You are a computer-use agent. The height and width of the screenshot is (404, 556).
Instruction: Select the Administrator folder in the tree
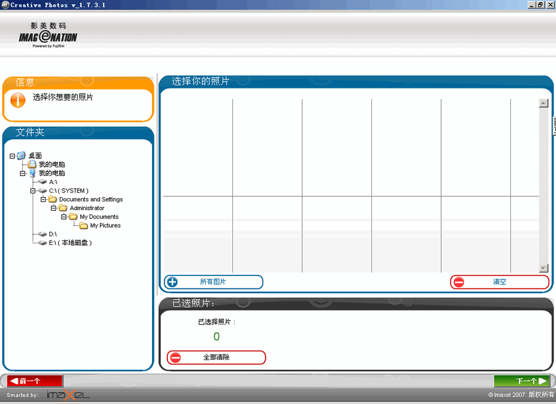pos(88,208)
